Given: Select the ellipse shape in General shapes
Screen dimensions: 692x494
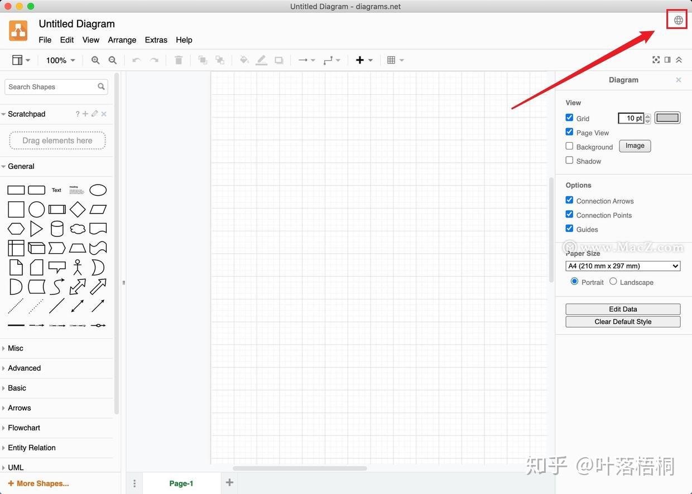Looking at the screenshot, I should (98, 190).
